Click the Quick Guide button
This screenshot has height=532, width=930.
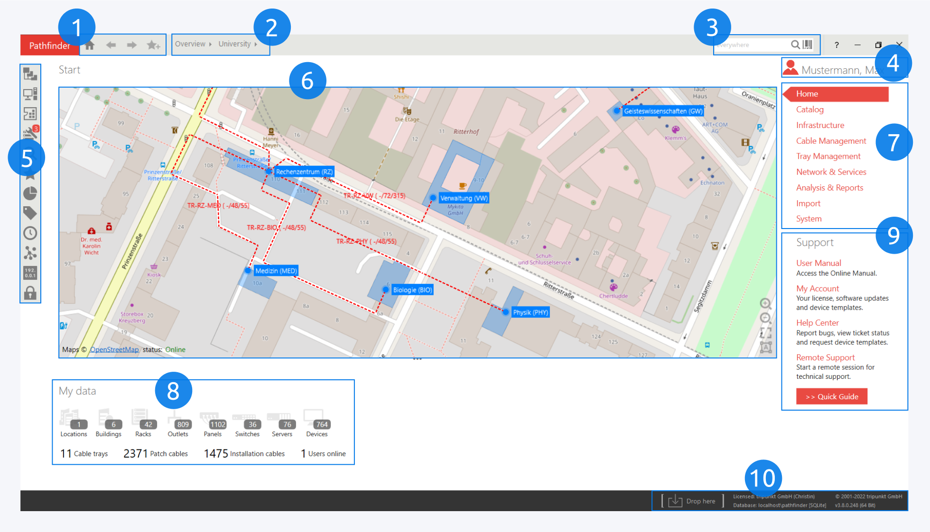click(831, 396)
